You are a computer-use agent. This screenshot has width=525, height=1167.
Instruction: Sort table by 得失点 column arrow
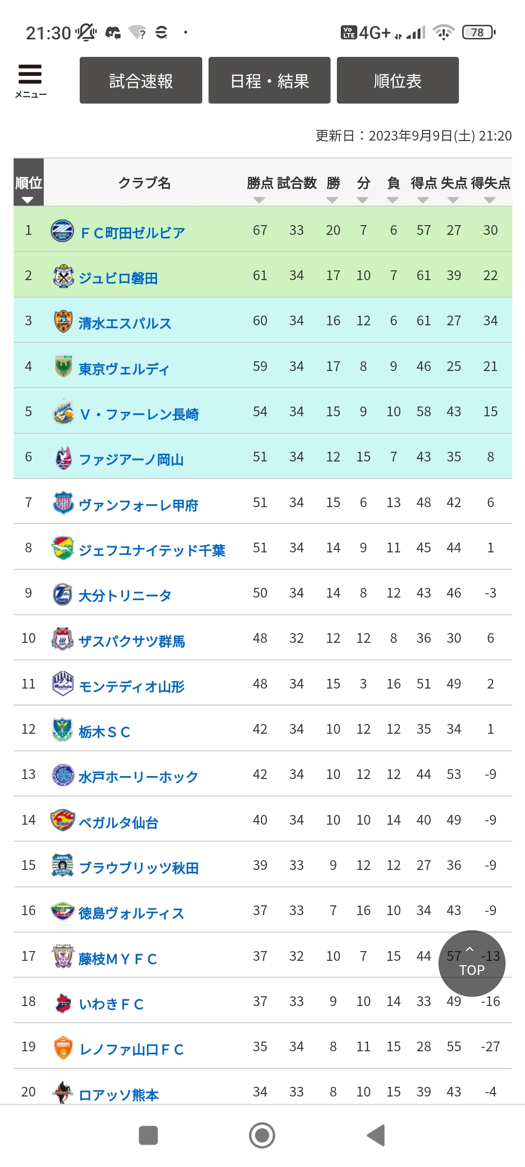pos(490,200)
